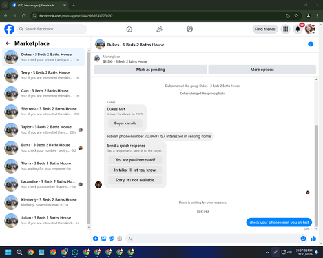Open Julian - 3 Beds 2 Baths House chat
This screenshot has height=258, width=323.
[x=43, y=221]
